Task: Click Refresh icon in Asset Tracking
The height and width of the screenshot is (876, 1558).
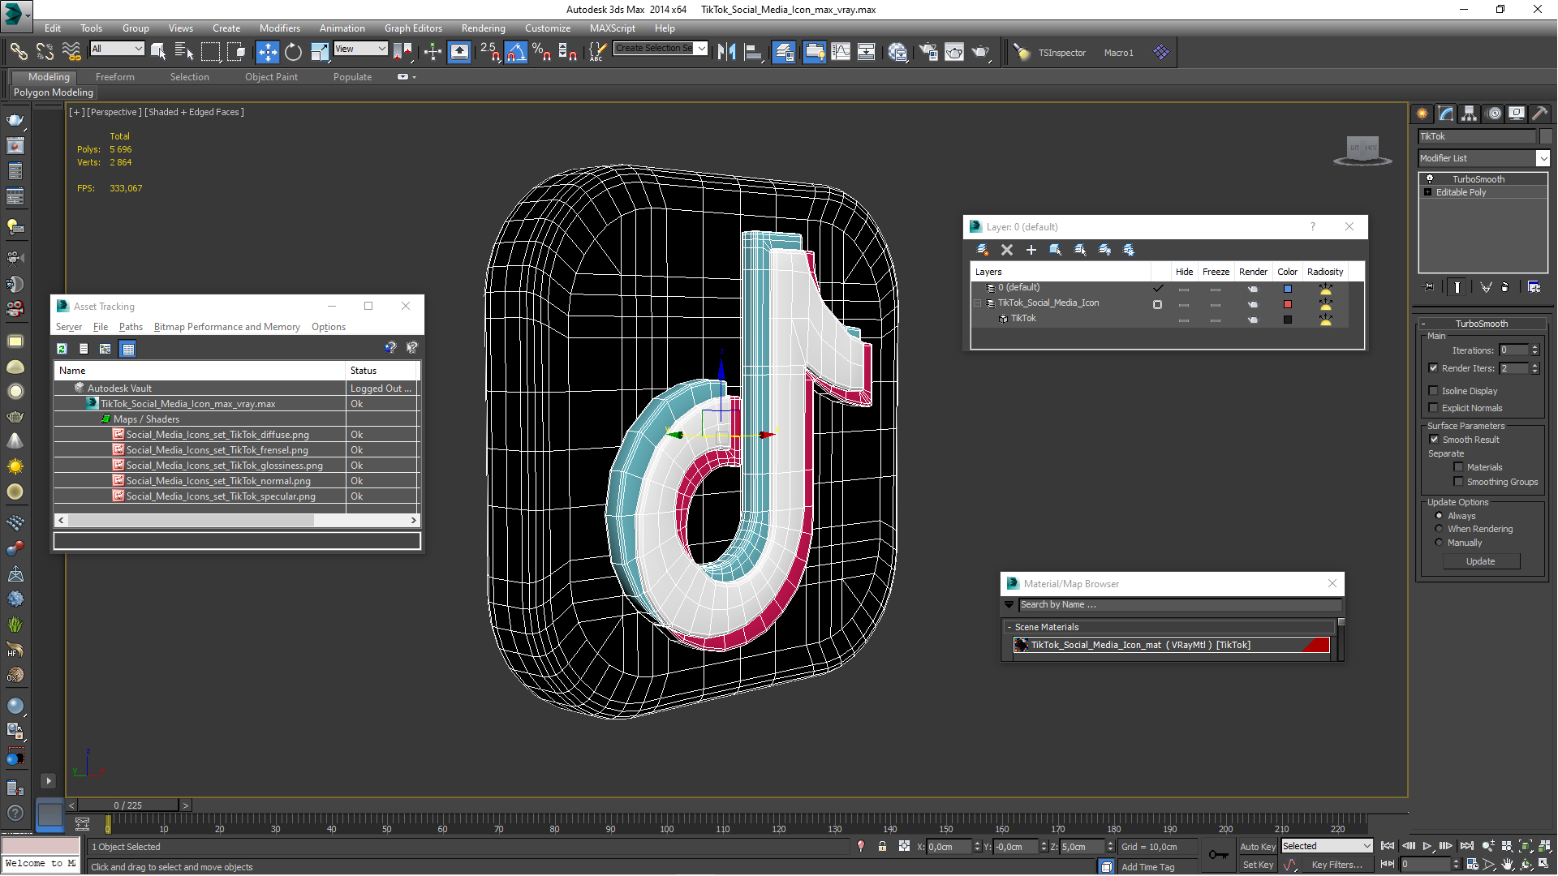Action: tap(62, 349)
